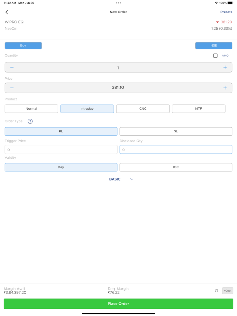Choose the MTF product option
The width and height of the screenshot is (237, 316).
[198, 109]
